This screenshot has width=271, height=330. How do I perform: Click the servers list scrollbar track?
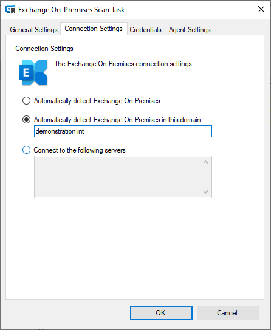(206, 177)
